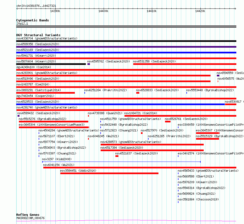The image size is (244, 224).
Task: Select nsv5703397 (Chuang2021) label
Action: coord(57,153)
